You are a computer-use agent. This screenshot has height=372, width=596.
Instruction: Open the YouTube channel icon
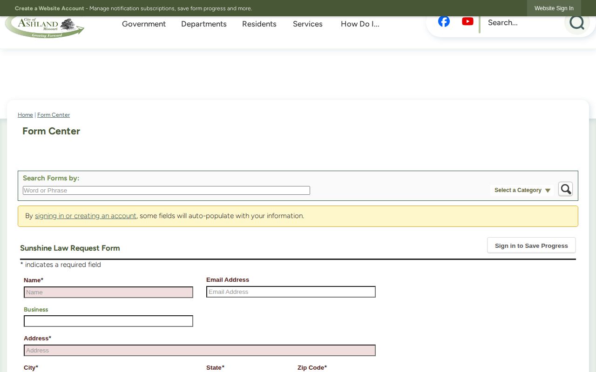(x=467, y=21)
